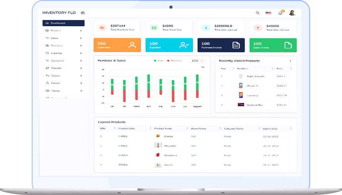The image size is (342, 195).
Task: Click the notification bell icon
Action: (x=280, y=13)
